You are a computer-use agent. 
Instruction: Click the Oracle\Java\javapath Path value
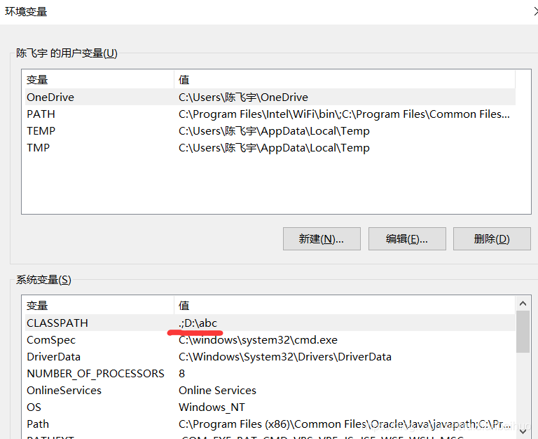(344, 424)
